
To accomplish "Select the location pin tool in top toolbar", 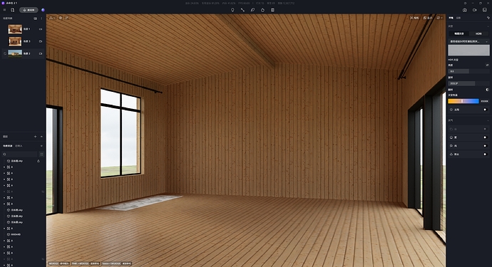I will click(232, 10).
